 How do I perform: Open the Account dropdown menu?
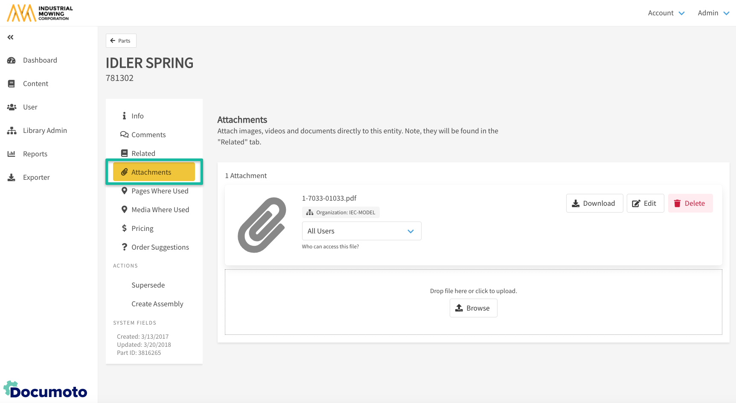tap(666, 13)
